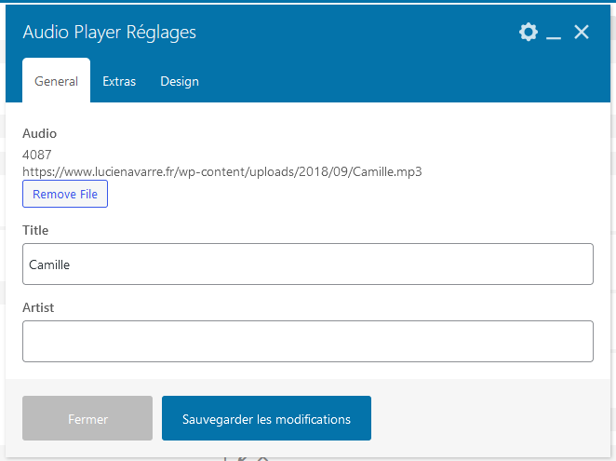Click the grey Fermer button
616x461 pixels.
(x=87, y=418)
